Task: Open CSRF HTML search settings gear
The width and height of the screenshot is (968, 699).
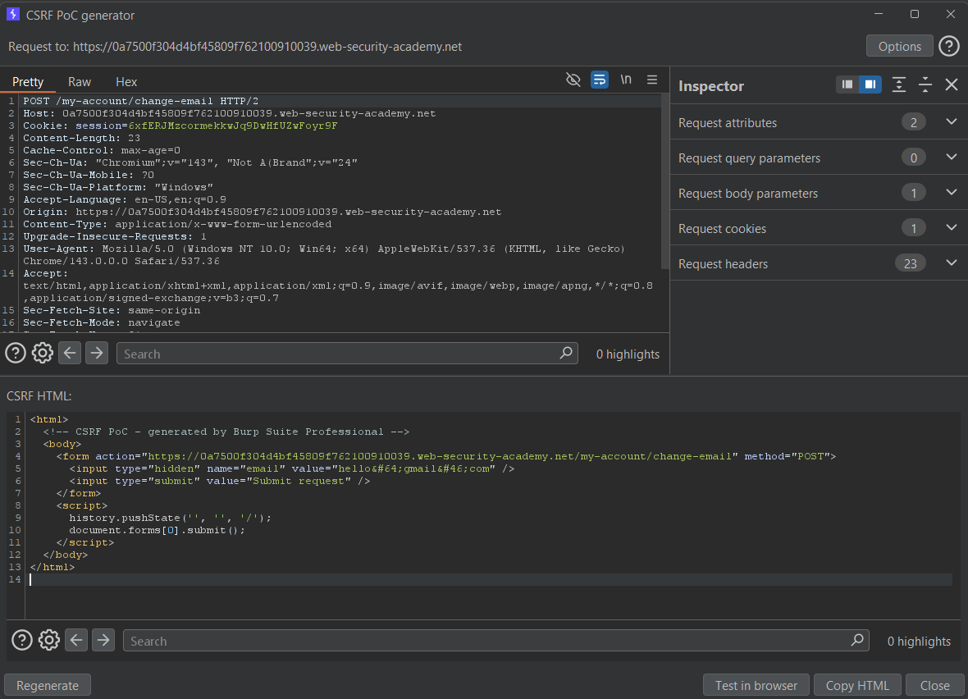Action: coord(49,640)
